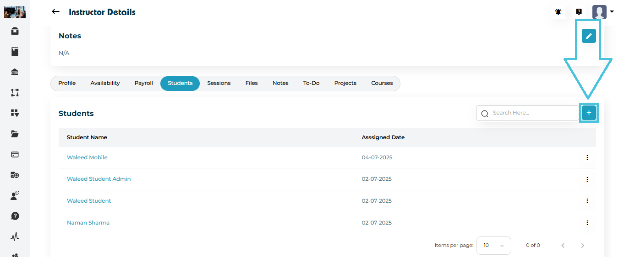Expand the items per page dropdown
The width and height of the screenshot is (624, 257).
493,246
